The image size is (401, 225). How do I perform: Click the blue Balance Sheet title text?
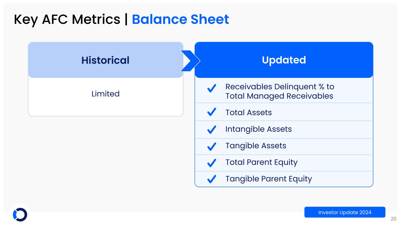[180, 19]
